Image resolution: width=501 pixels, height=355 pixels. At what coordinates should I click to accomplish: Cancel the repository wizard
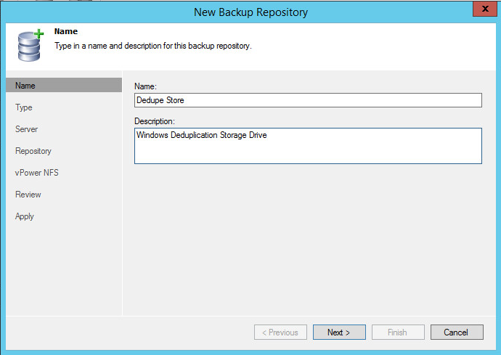pyautogui.click(x=457, y=332)
